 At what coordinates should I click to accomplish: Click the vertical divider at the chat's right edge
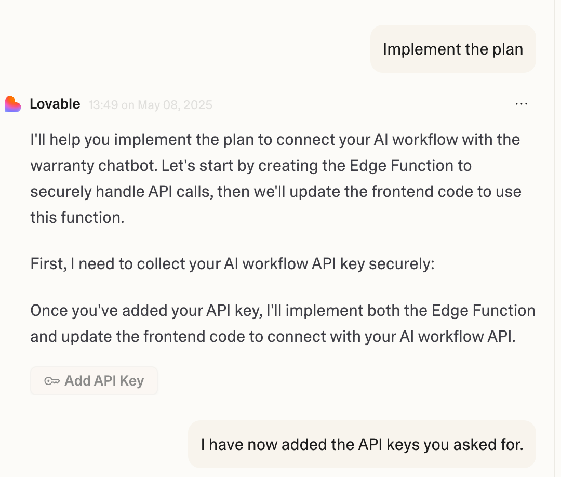[555, 239]
